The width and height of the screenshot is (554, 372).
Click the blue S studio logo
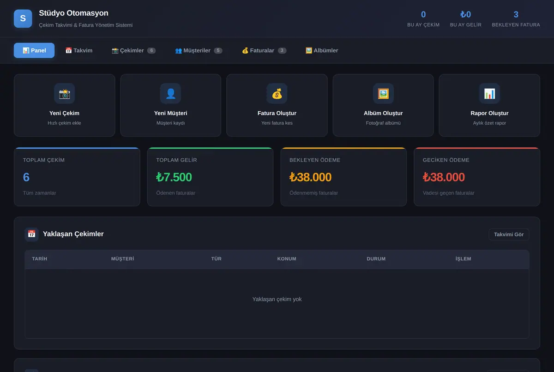click(23, 18)
